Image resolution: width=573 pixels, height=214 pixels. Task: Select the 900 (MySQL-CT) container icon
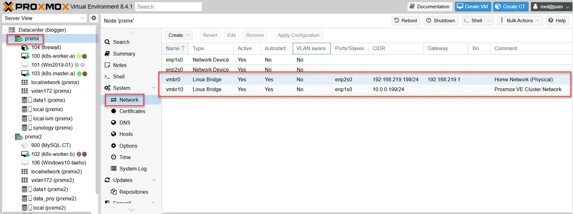point(25,145)
